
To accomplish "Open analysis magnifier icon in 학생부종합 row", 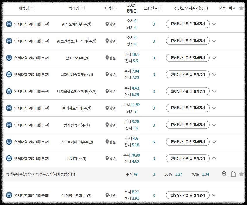I will point(225,174).
